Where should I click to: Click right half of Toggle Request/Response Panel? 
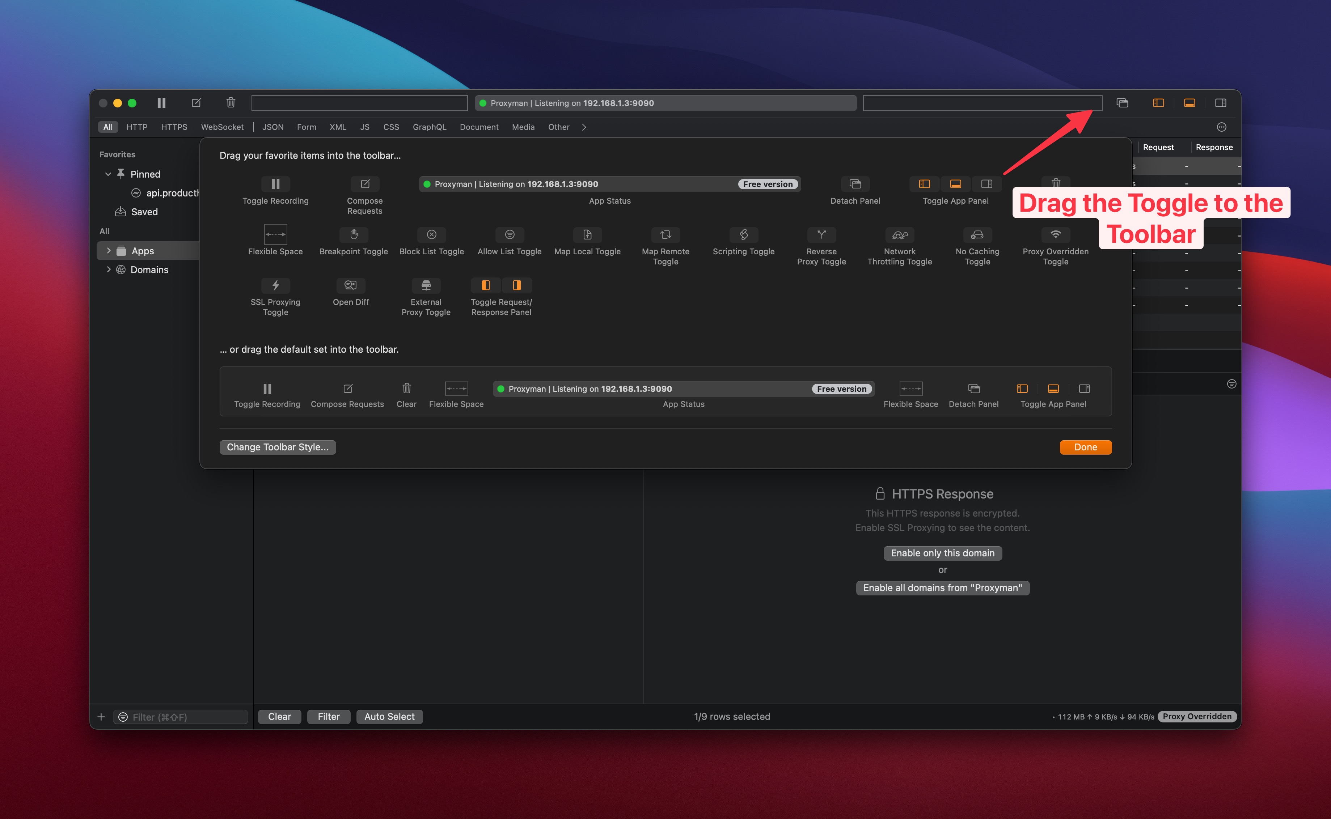click(517, 285)
